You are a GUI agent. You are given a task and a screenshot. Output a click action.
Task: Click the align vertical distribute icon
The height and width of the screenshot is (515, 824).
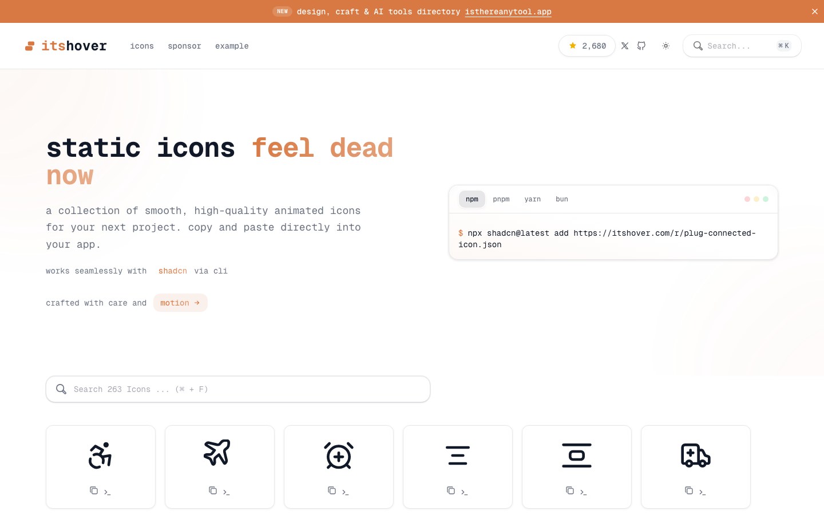click(577, 455)
